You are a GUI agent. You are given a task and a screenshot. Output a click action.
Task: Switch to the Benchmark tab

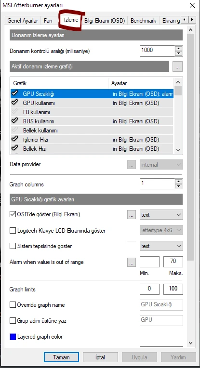coord(143,21)
